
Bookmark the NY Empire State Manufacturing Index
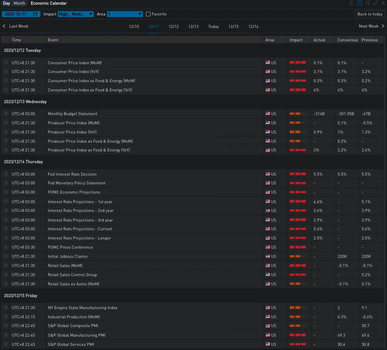click(6, 307)
